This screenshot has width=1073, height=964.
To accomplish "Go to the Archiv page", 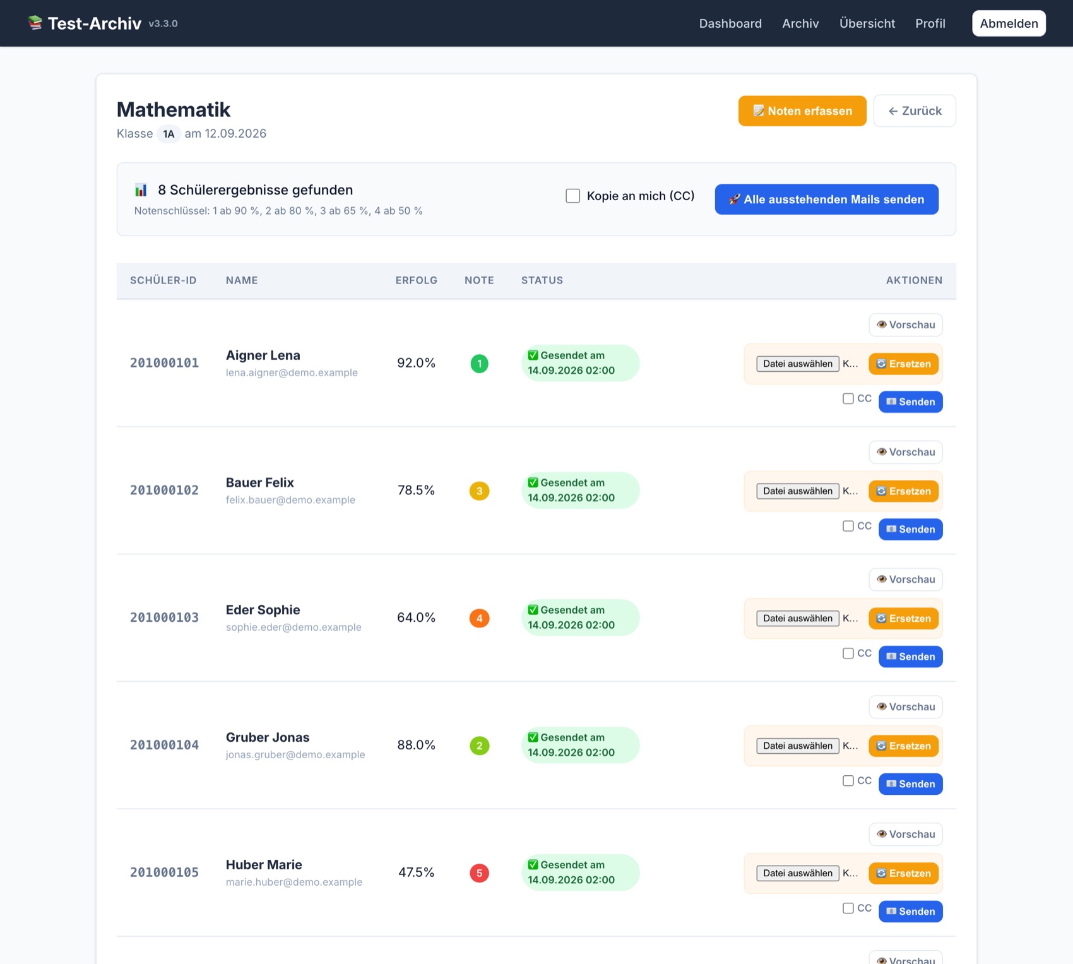I will [x=800, y=23].
